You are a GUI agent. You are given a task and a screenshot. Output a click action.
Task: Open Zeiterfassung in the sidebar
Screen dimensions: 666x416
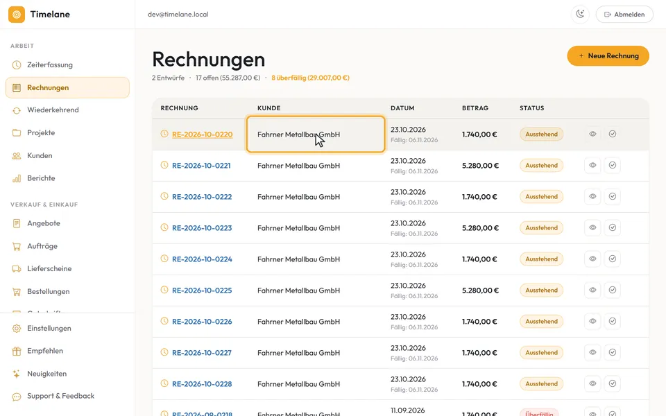(67, 65)
